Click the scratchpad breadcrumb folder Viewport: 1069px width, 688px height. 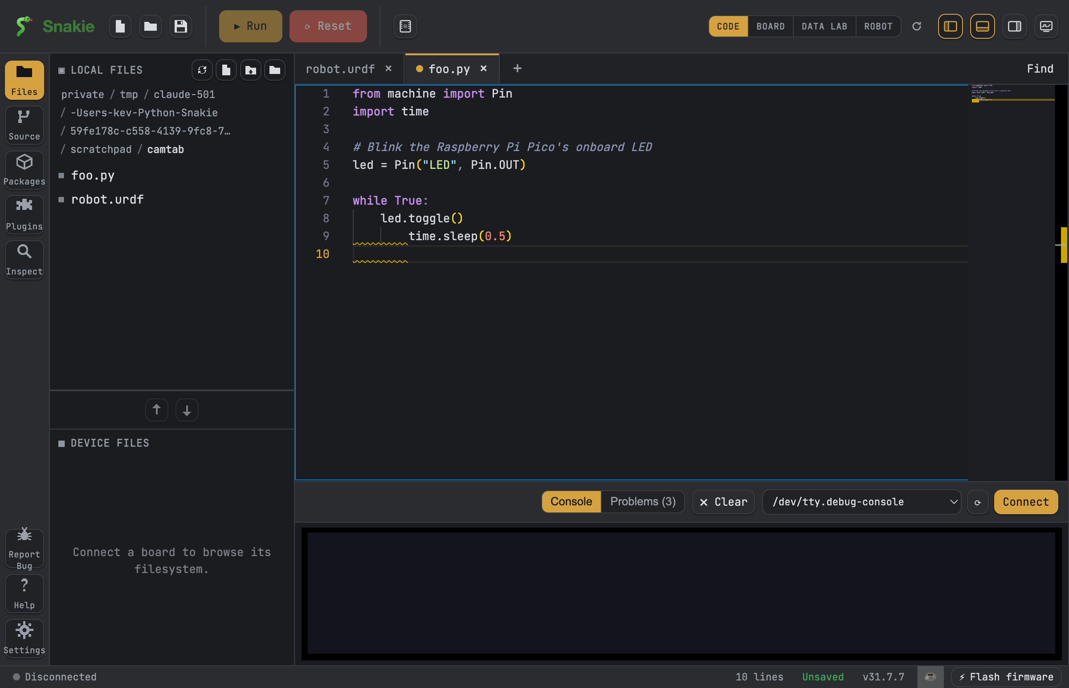coord(101,149)
